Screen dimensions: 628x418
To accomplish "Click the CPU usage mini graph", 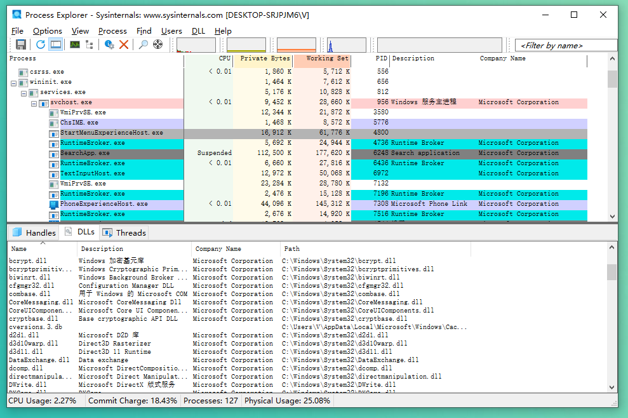I will click(196, 45).
